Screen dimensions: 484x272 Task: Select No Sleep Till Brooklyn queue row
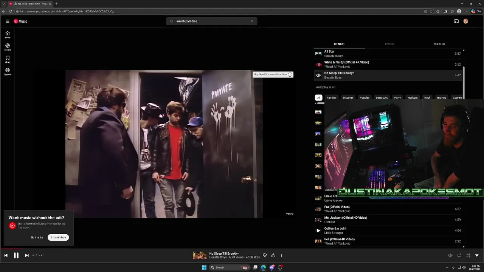(388, 75)
